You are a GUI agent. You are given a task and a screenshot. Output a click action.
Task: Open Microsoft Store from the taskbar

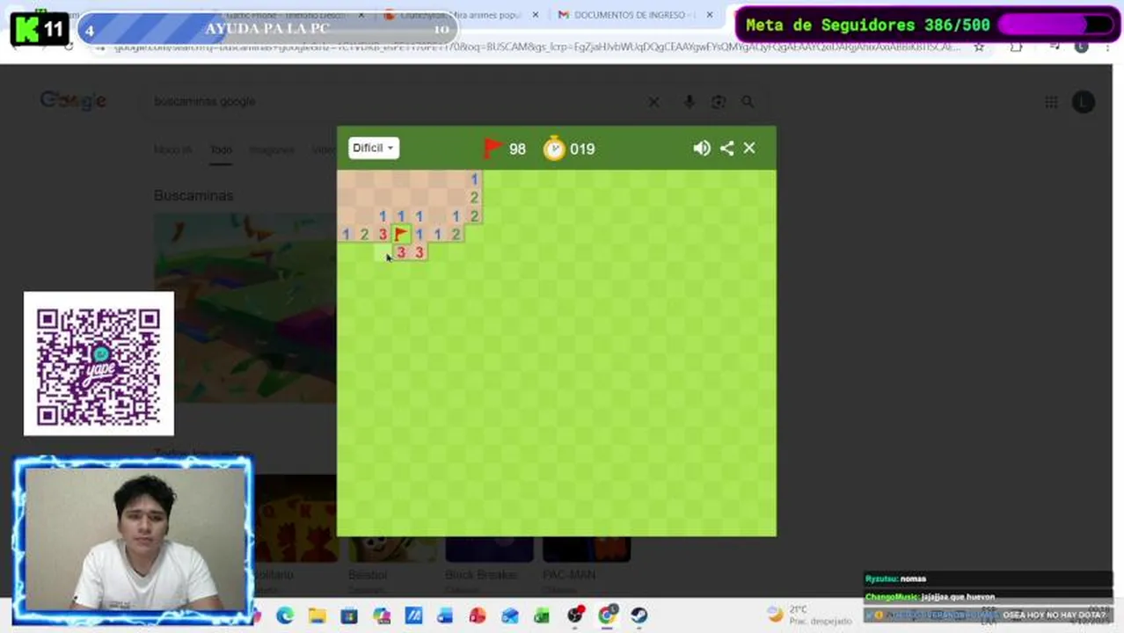tap(349, 615)
